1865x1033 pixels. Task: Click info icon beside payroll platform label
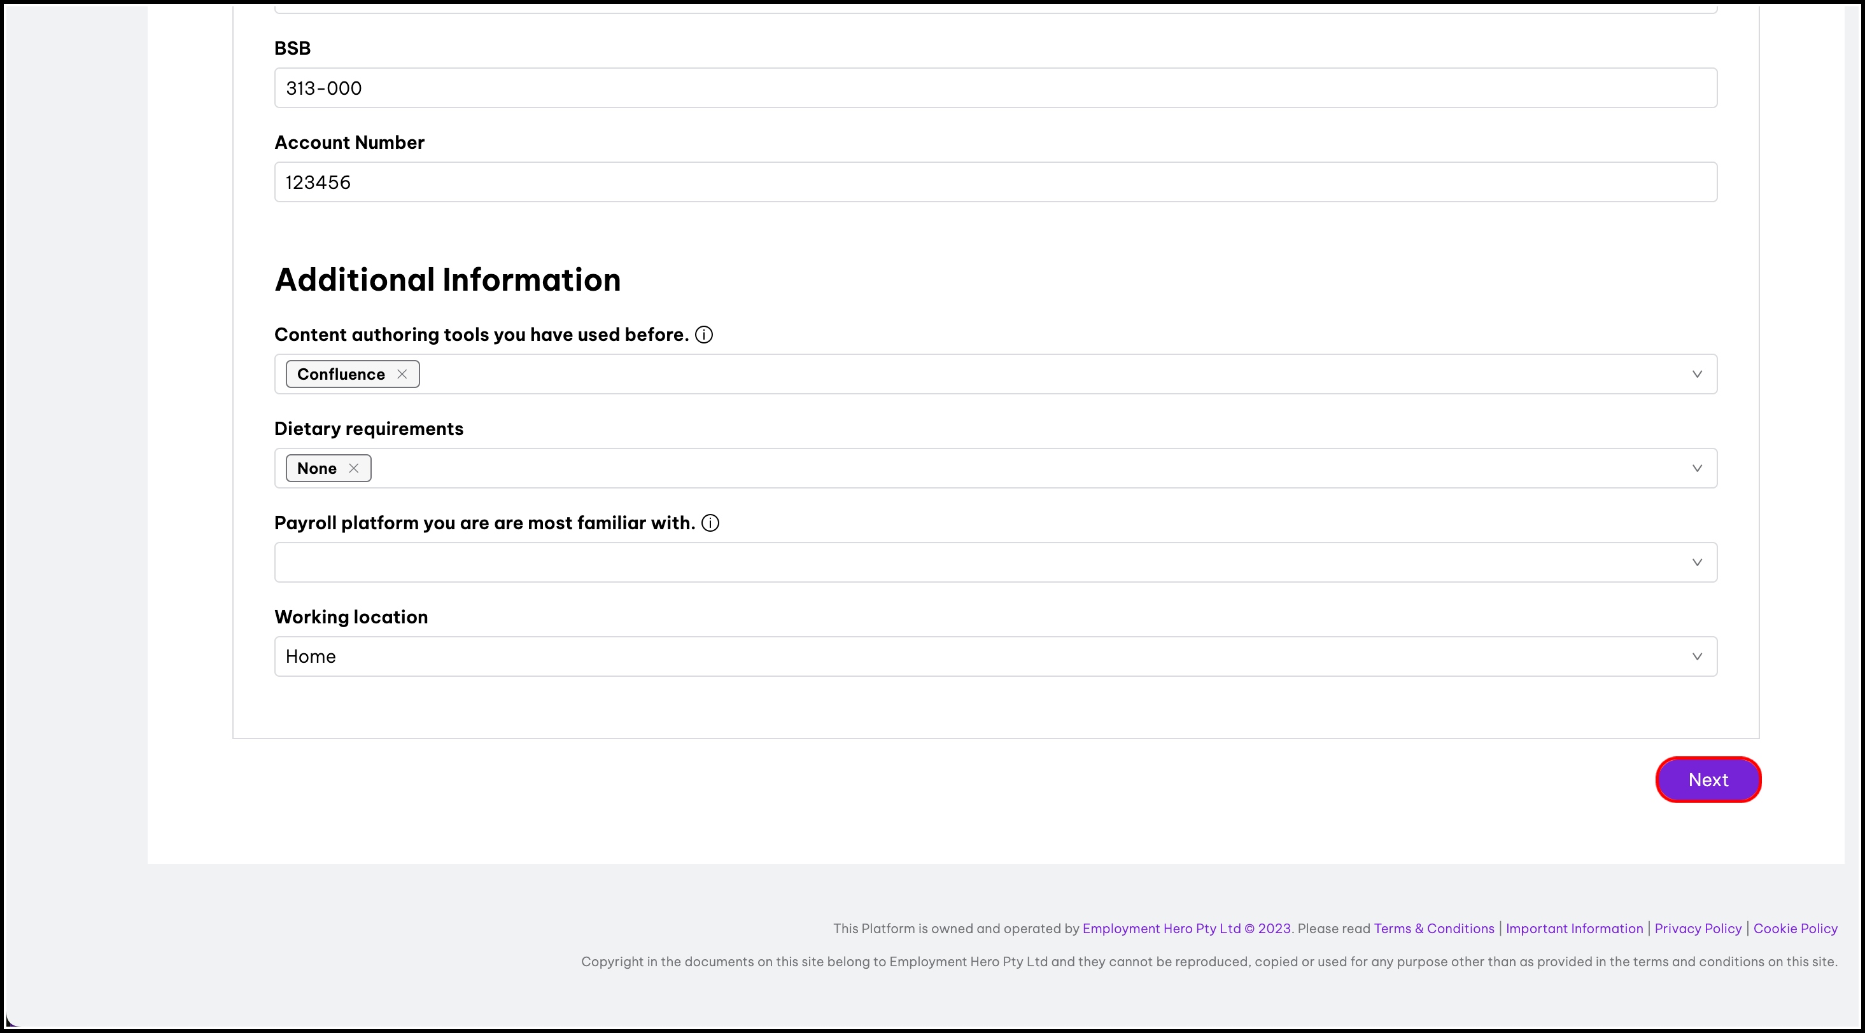point(710,523)
